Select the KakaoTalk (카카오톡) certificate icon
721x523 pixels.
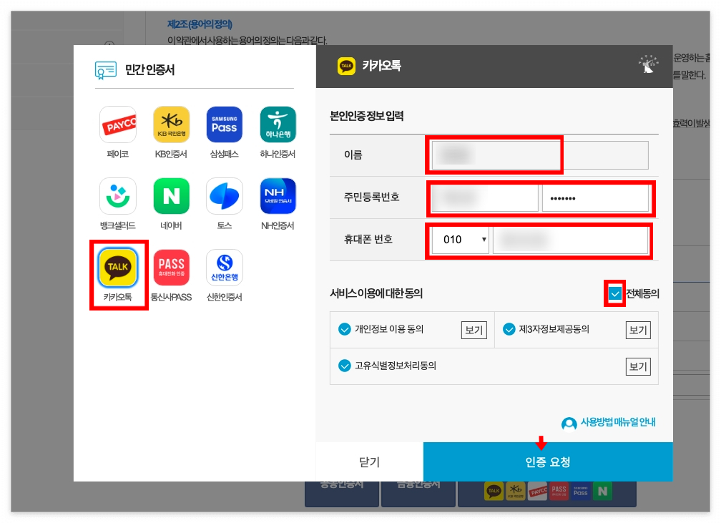(x=118, y=268)
